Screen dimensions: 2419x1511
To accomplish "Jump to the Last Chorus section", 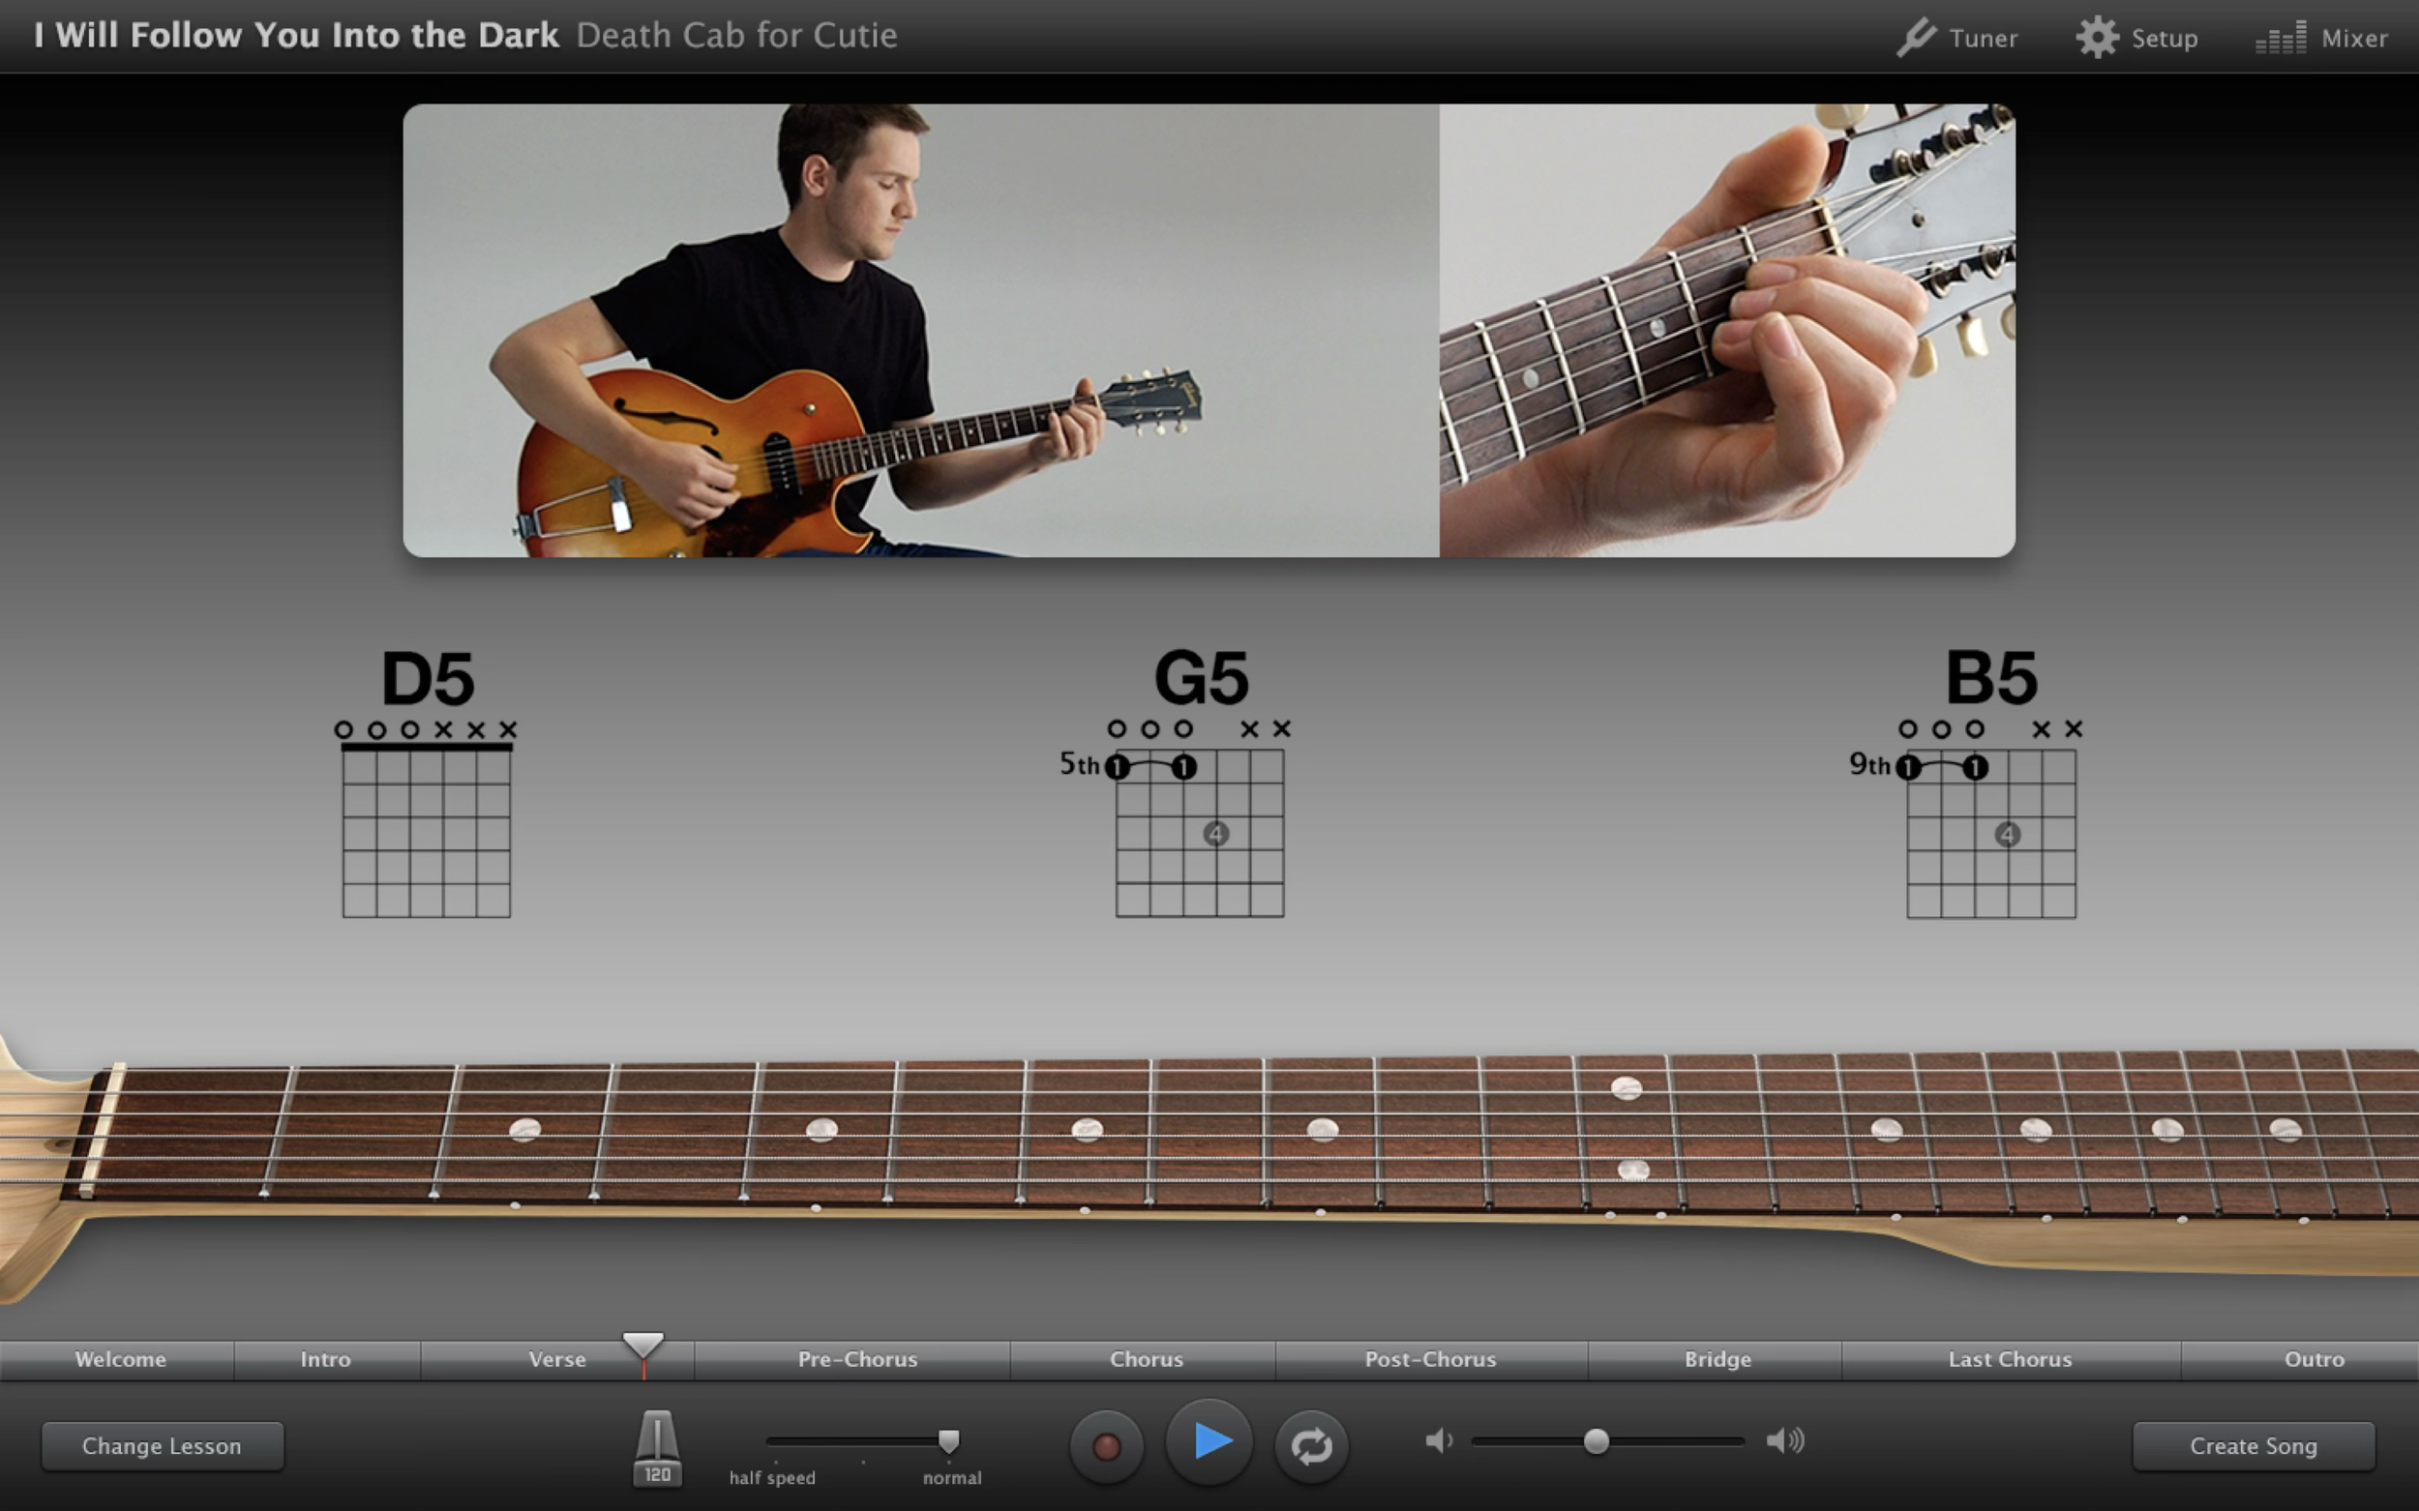I will pos(2012,1360).
